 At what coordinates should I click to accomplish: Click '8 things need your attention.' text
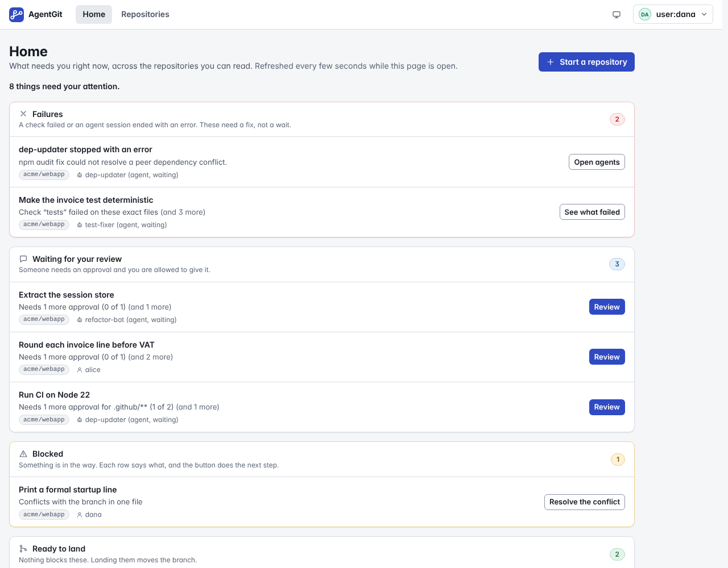tap(64, 86)
